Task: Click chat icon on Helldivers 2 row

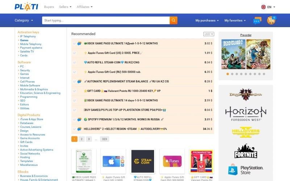Action: (x=79, y=129)
